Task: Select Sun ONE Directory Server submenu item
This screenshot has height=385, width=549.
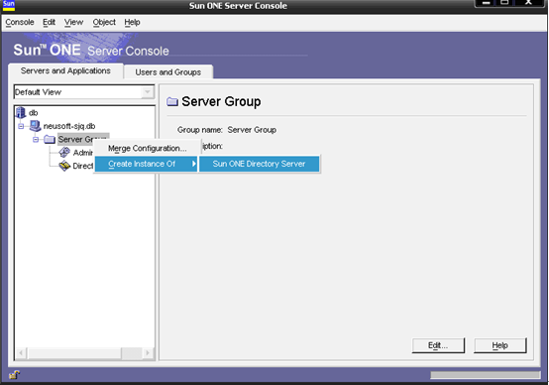Action: (x=259, y=164)
